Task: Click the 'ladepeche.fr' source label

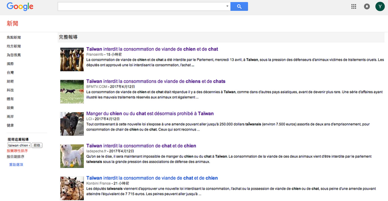Action: coord(96,151)
